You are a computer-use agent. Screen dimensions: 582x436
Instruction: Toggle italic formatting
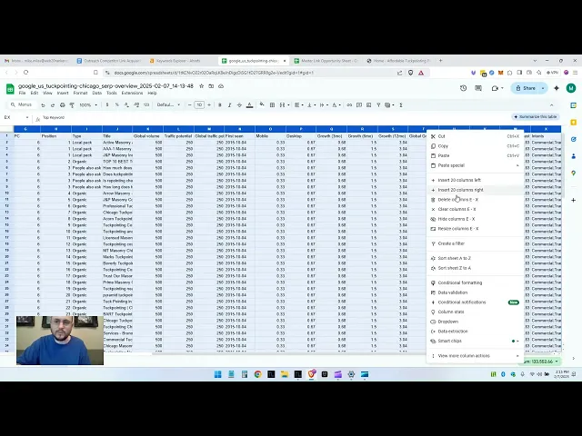[229, 105]
